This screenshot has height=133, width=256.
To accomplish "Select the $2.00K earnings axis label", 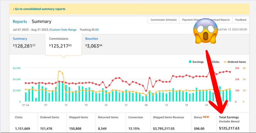I will pyautogui.click(x=17, y=90).
